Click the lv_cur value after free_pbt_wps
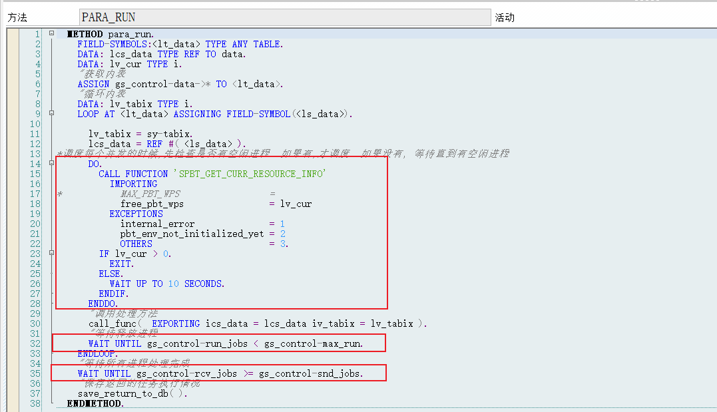The height and width of the screenshot is (412, 717). pyautogui.click(x=296, y=204)
